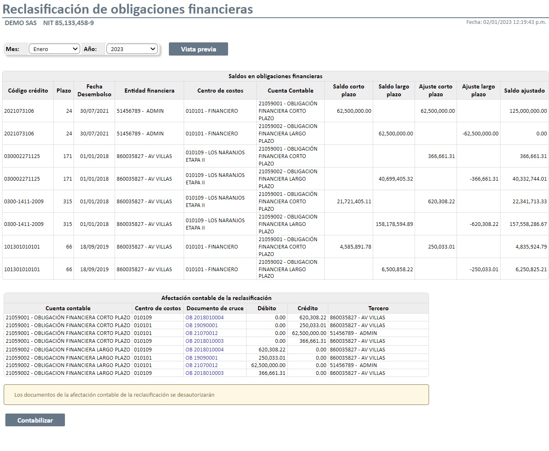Select the DEMO SAS company name
549x451 pixels.
[x=21, y=23]
